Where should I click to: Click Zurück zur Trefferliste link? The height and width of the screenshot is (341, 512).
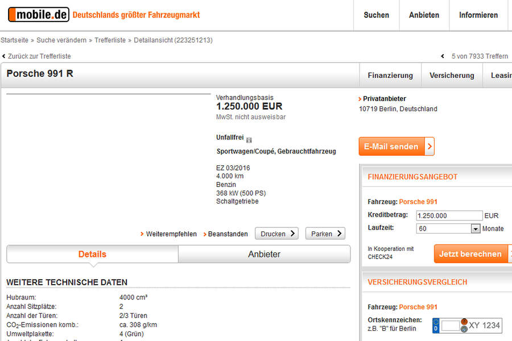[x=39, y=56]
